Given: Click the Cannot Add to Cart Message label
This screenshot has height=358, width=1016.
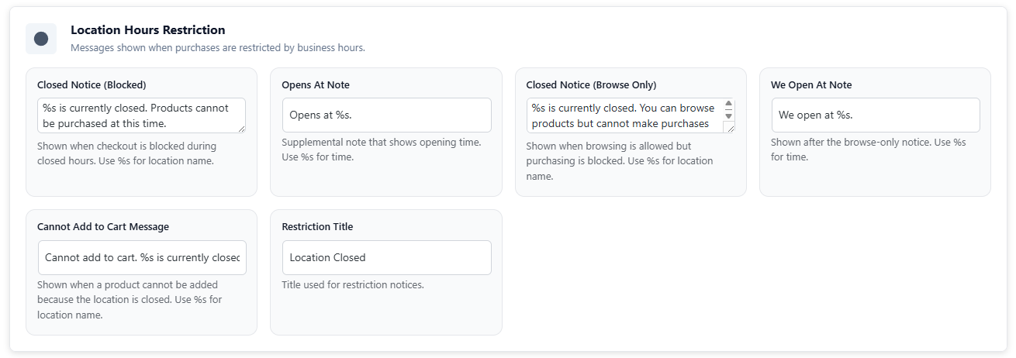Looking at the screenshot, I should pyautogui.click(x=103, y=227).
